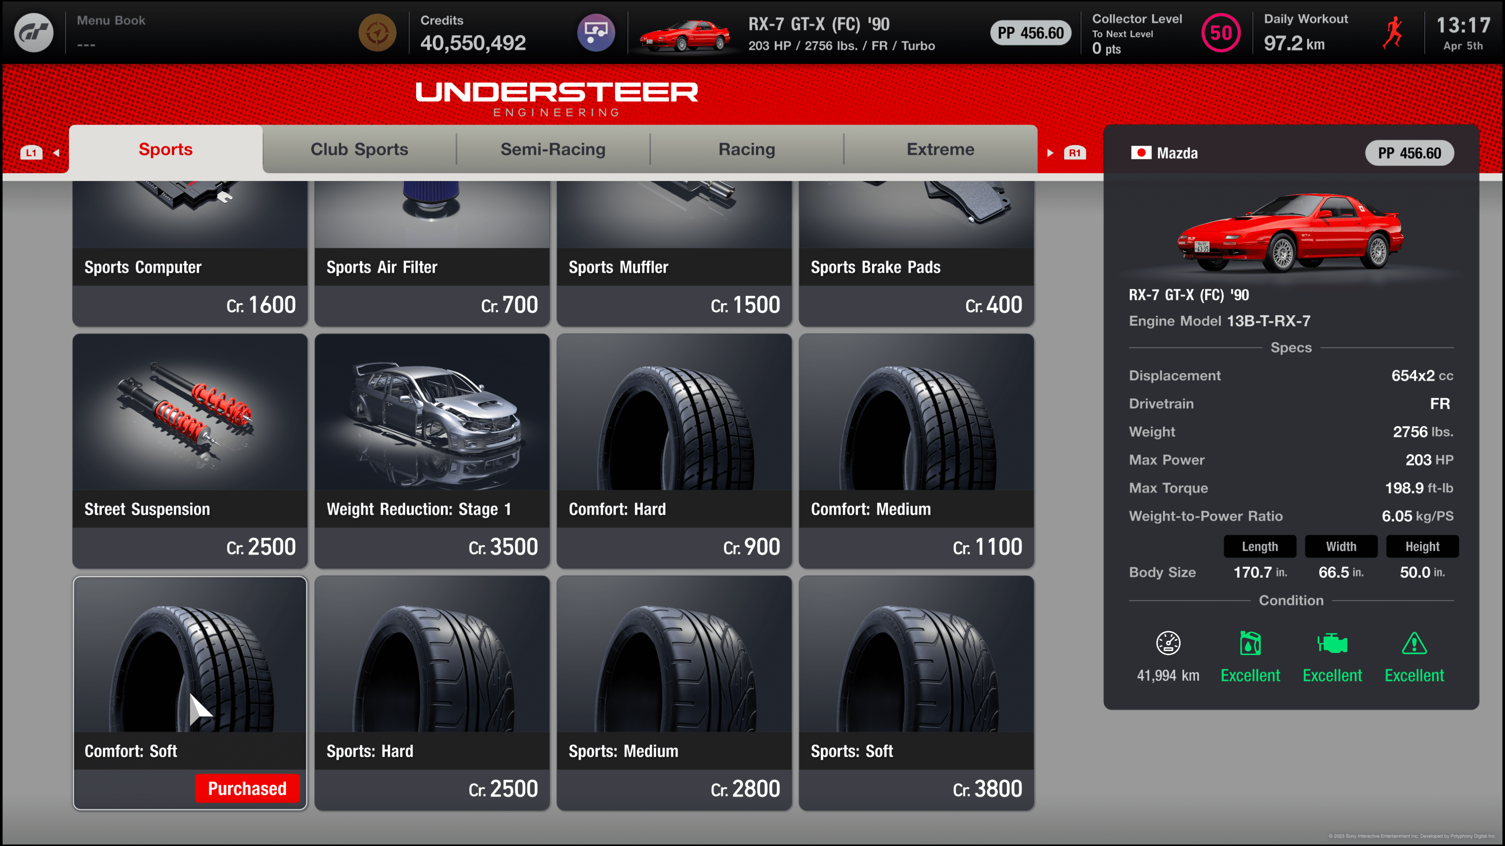Screen dimensions: 1505x846
Task: Open the Menu Book compass icon
Action: pyautogui.click(x=377, y=33)
